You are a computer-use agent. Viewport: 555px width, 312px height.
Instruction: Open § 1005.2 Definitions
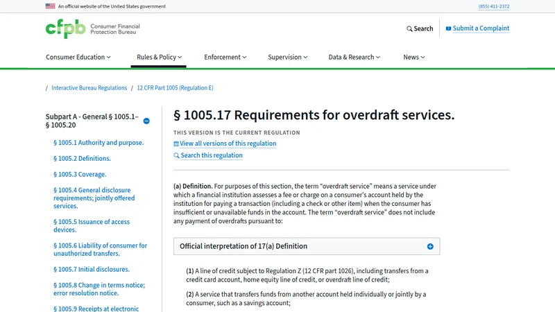tap(82, 159)
